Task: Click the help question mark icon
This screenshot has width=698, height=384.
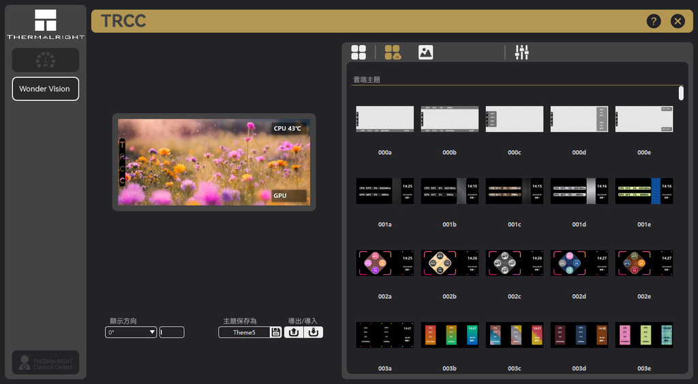Action: coord(654,21)
